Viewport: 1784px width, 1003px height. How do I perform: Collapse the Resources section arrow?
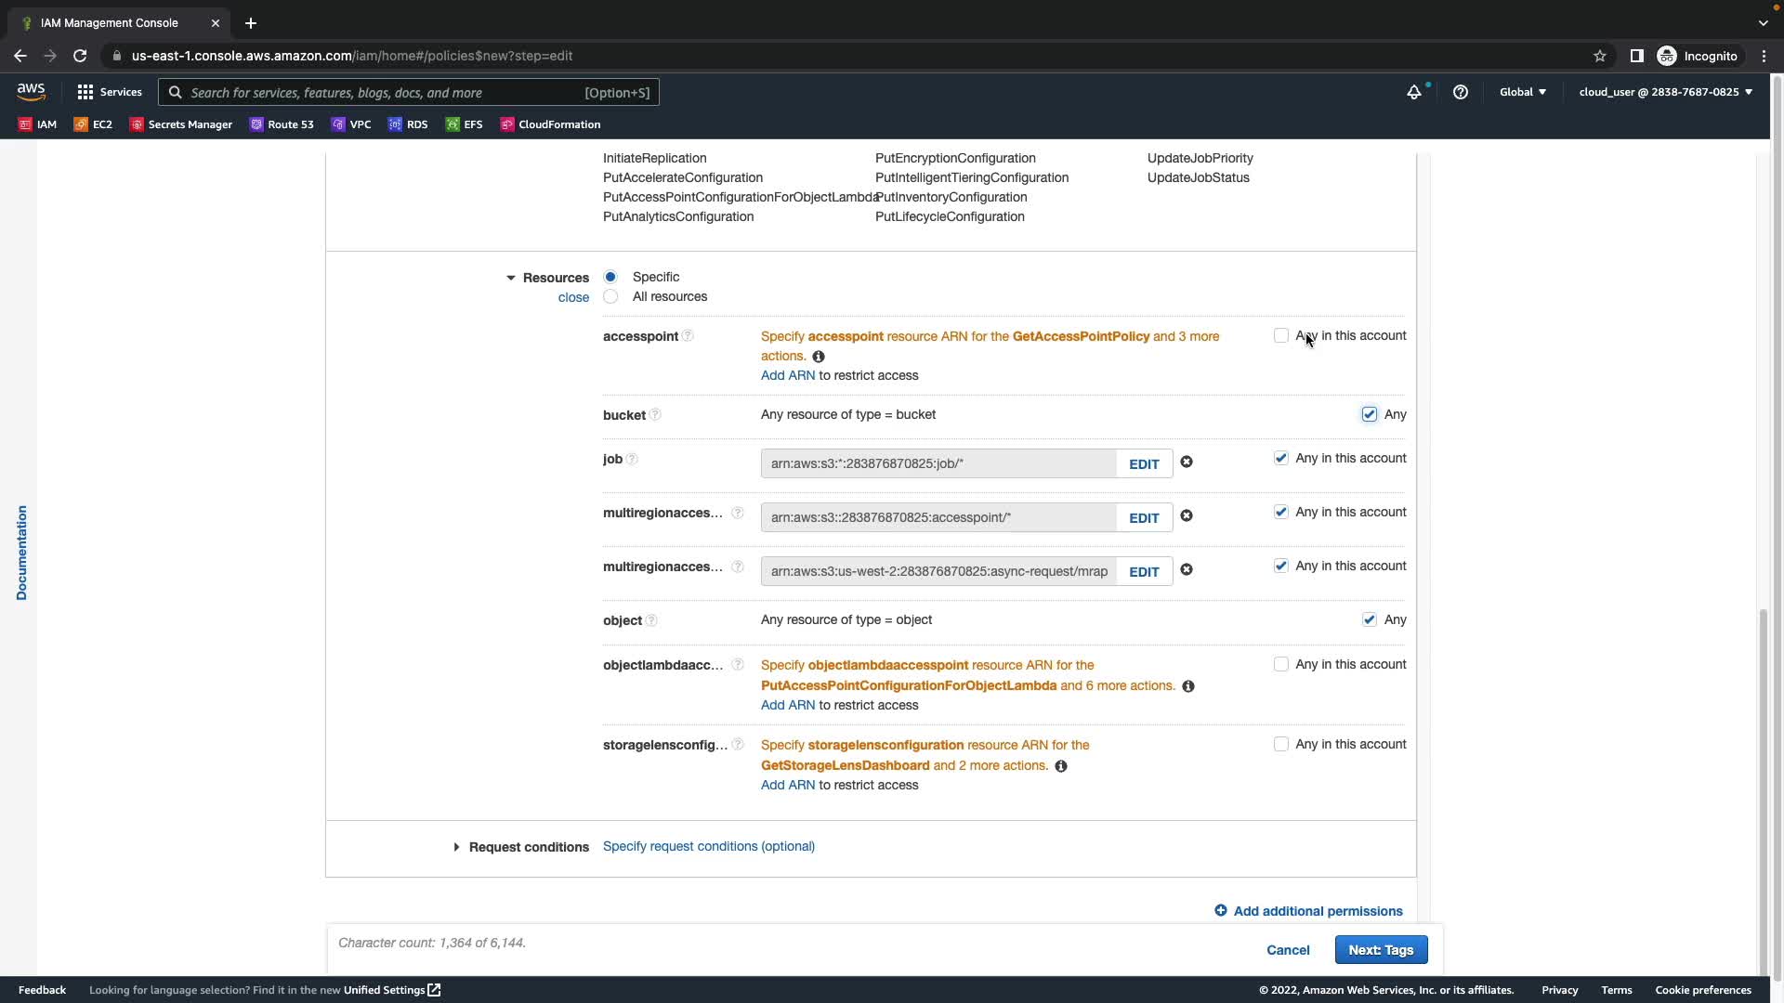pos(510,278)
